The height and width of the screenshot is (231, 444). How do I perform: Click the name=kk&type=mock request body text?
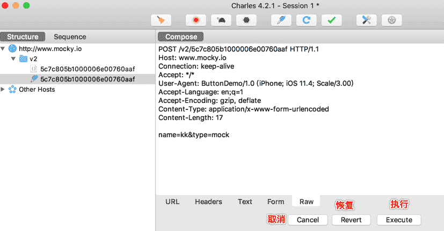(x=194, y=135)
